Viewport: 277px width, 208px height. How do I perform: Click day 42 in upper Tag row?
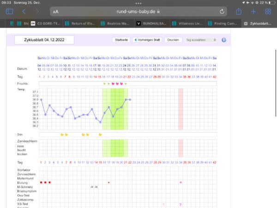pos(215,77)
